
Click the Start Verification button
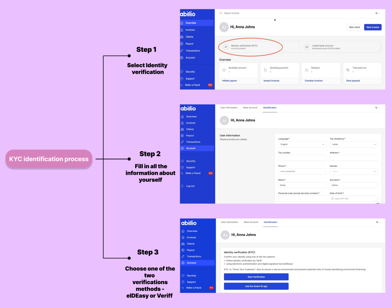(x=256, y=277)
